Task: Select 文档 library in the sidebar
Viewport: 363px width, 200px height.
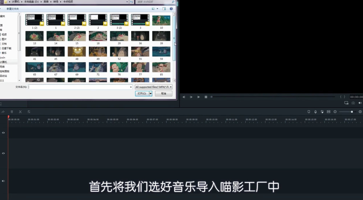Action: (x=4, y=44)
